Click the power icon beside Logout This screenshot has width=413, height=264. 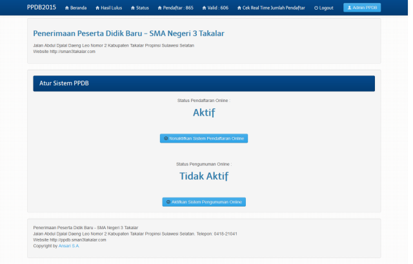pyautogui.click(x=316, y=8)
